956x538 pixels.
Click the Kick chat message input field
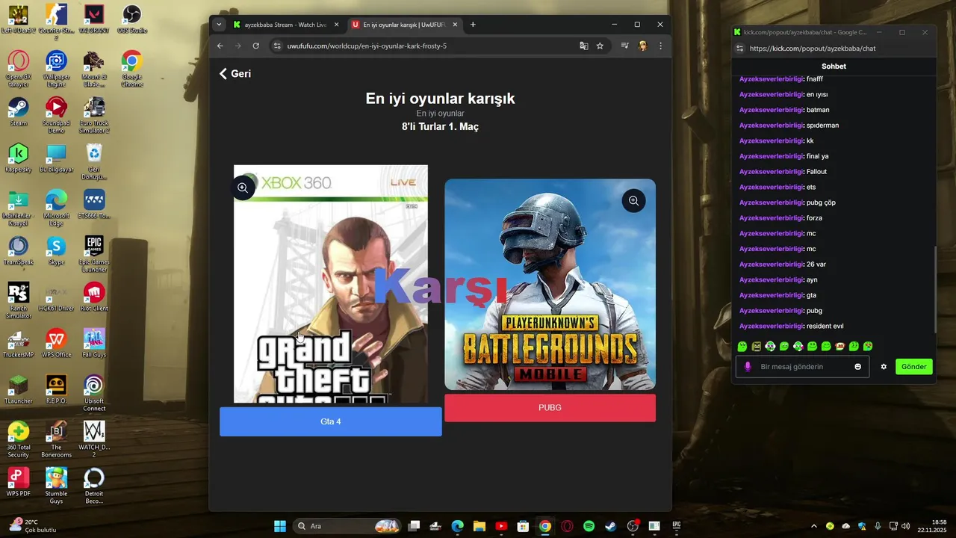pos(803,367)
